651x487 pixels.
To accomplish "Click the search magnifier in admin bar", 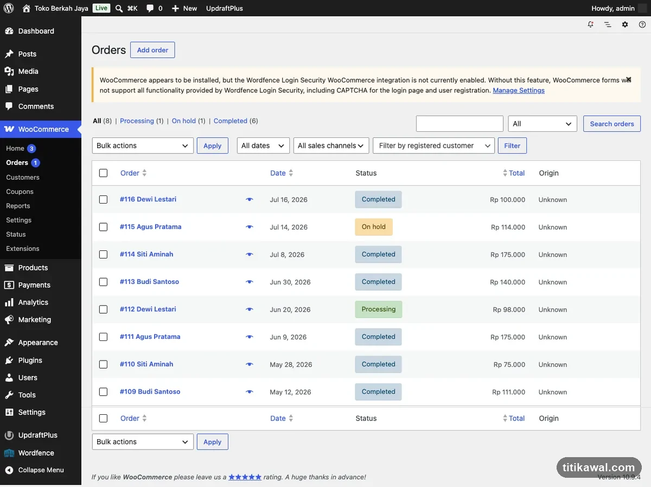I will tap(119, 8).
